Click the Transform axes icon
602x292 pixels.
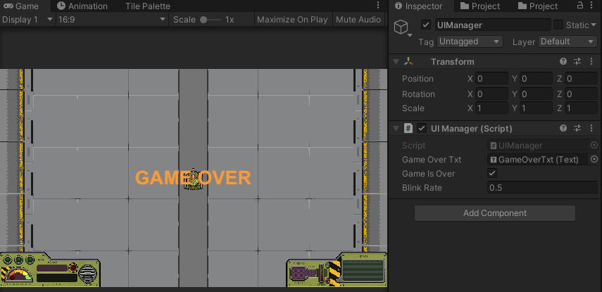pyautogui.click(x=408, y=61)
